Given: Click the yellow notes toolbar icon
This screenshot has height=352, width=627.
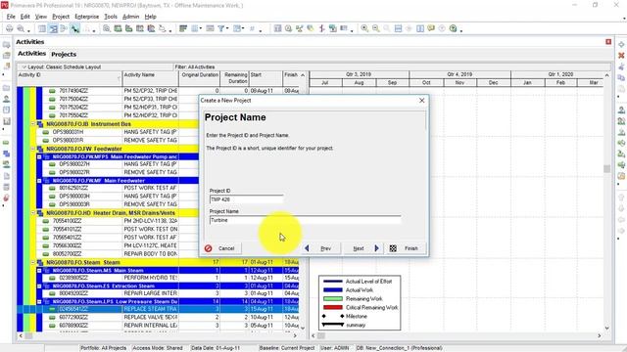Looking at the screenshot, I should pos(431,28).
